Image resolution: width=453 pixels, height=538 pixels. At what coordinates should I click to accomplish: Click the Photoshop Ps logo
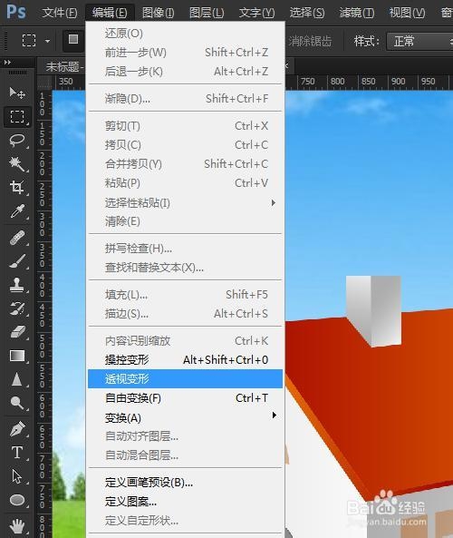pos(15,12)
